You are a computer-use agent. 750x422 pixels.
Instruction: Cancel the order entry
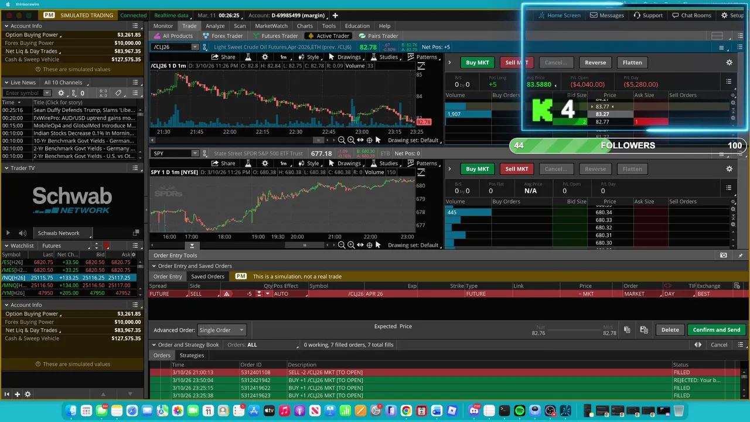click(719, 345)
